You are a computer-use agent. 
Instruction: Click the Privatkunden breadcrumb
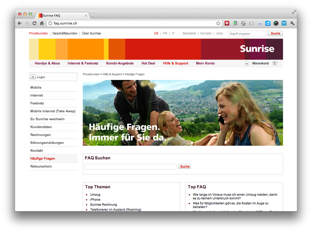click(x=91, y=74)
